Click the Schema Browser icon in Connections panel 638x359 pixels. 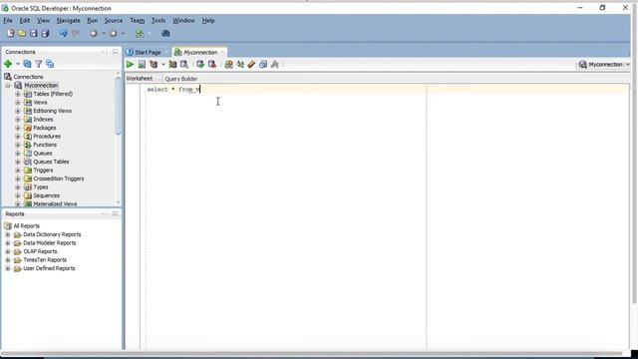50,64
